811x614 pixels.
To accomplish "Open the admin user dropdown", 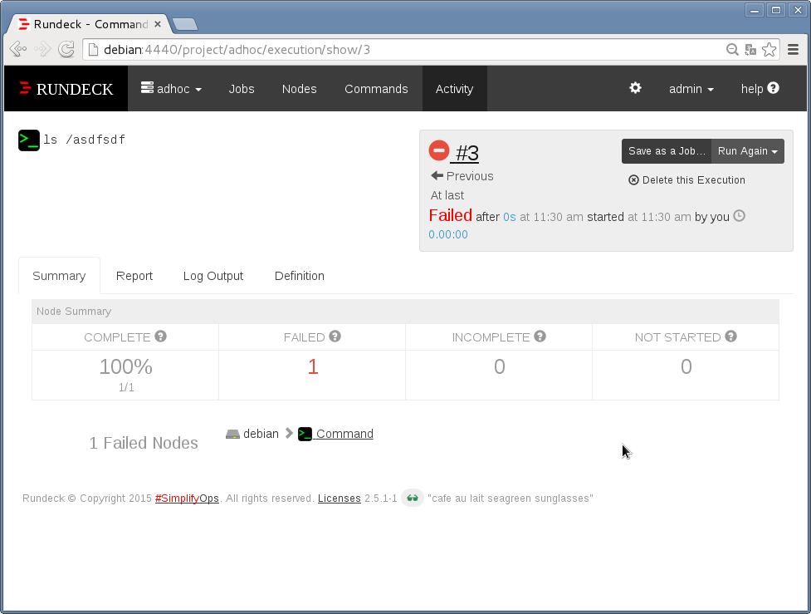I will pos(691,89).
